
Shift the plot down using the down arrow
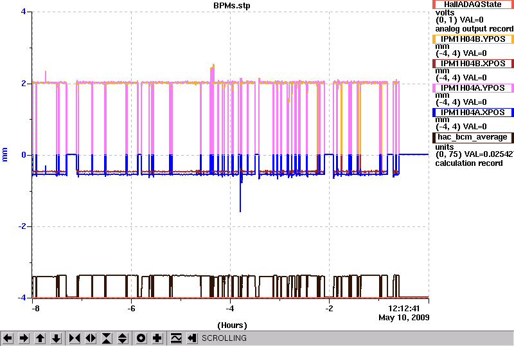[x=57, y=338]
